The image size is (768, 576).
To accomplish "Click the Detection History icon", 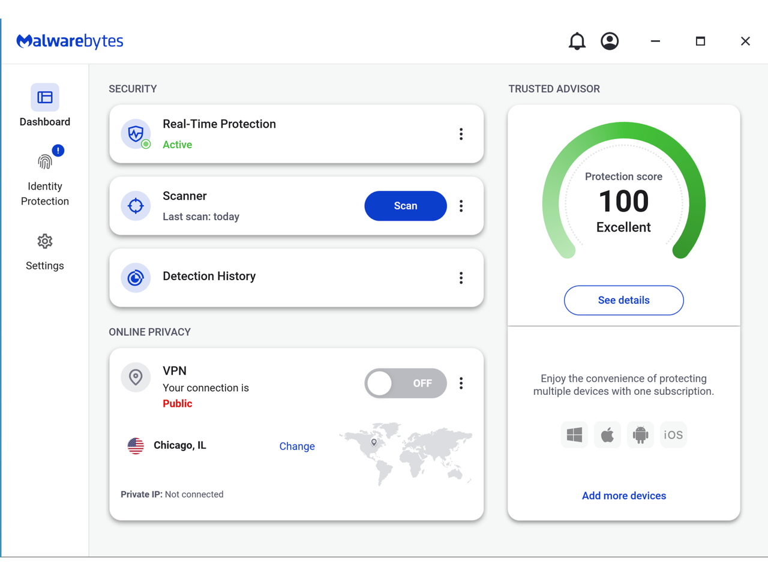I will click(136, 278).
